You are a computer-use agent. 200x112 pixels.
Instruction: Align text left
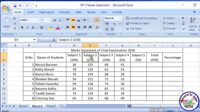pos(68,27)
